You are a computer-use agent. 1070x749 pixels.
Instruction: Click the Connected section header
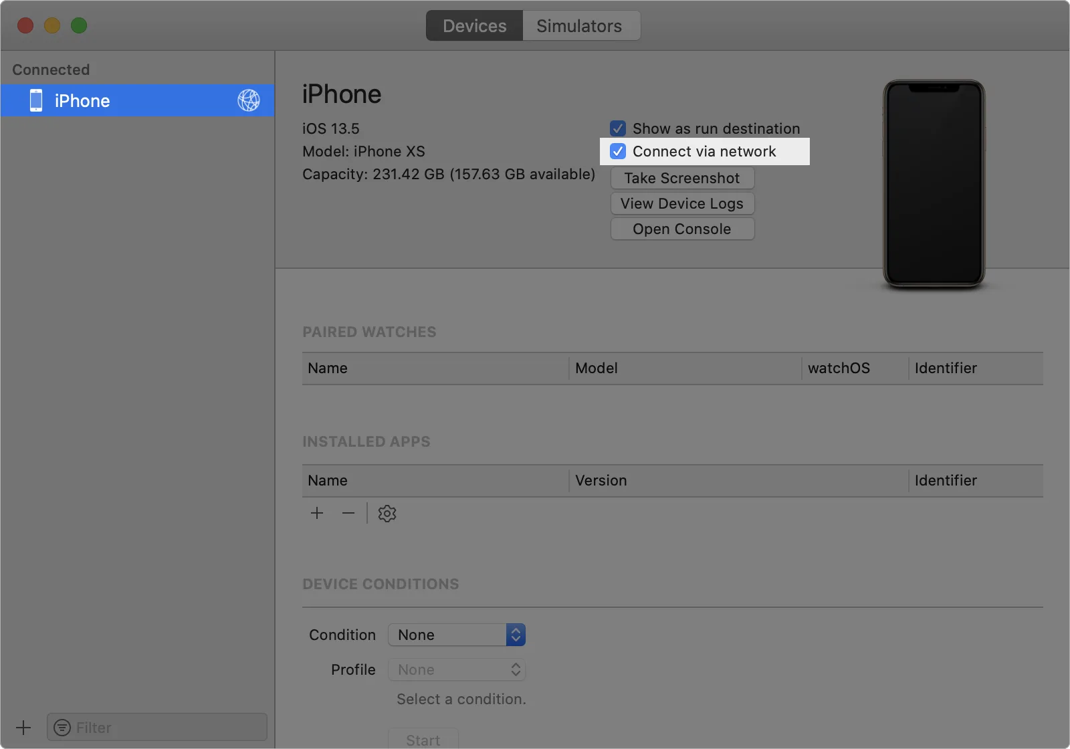point(51,70)
